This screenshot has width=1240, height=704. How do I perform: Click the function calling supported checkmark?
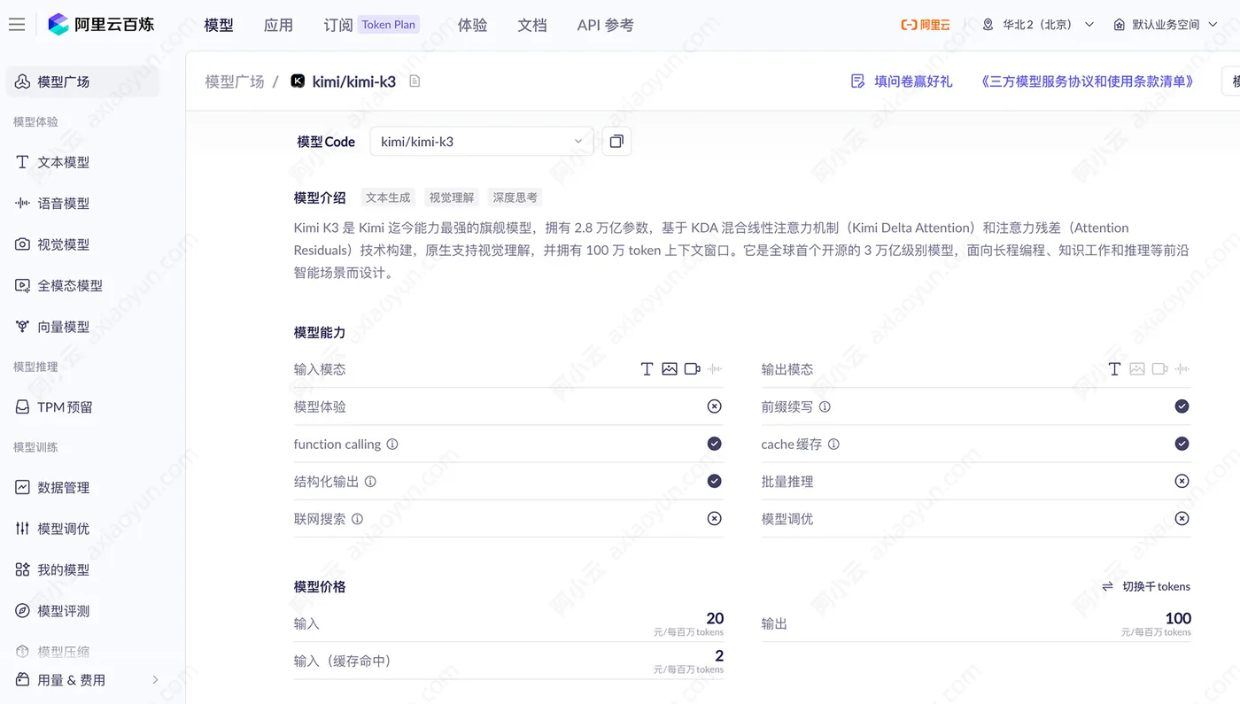[715, 444]
